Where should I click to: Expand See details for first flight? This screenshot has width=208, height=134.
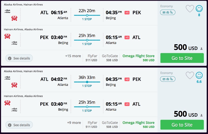coord(19,58)
